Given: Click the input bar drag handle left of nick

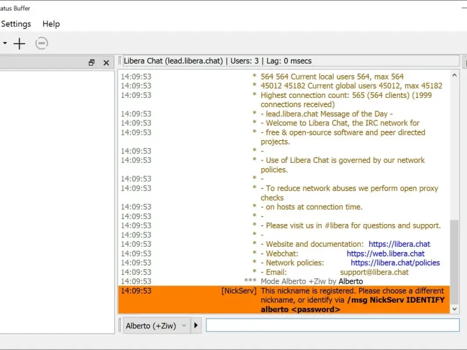Looking at the screenshot, I should (x=120, y=325).
